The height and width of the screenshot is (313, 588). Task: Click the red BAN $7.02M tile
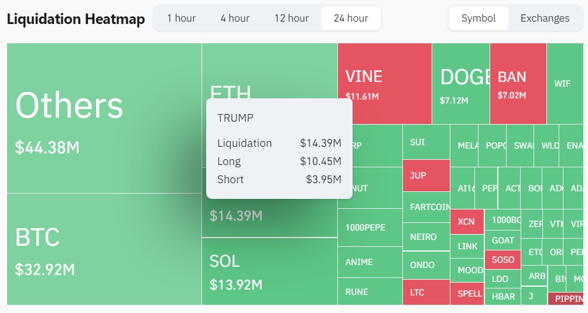[518, 84]
